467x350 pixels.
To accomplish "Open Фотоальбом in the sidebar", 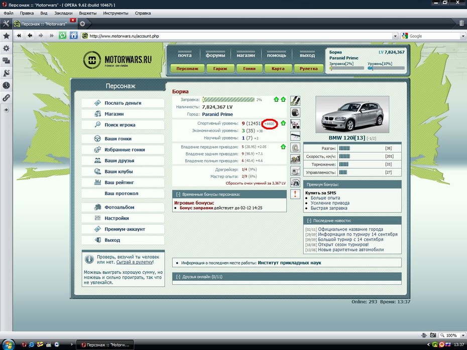I will click(123, 207).
